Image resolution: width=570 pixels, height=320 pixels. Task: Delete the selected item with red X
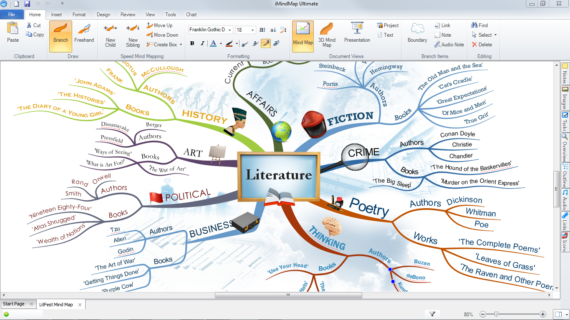click(x=474, y=45)
